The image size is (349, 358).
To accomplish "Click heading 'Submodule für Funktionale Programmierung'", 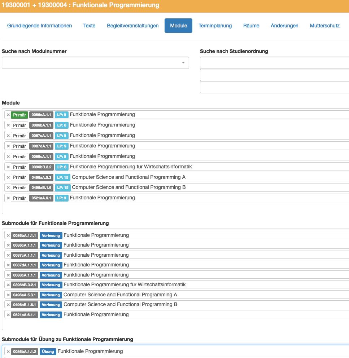I will 55,223.
